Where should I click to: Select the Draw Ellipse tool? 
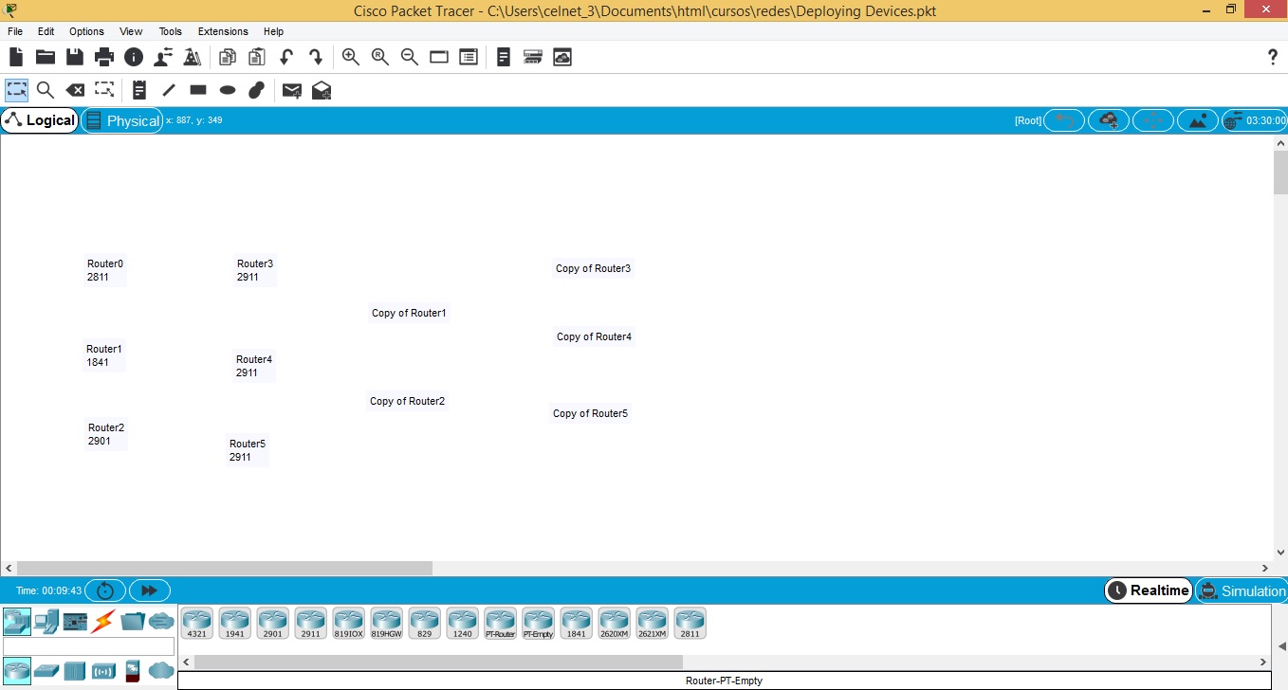click(x=228, y=90)
